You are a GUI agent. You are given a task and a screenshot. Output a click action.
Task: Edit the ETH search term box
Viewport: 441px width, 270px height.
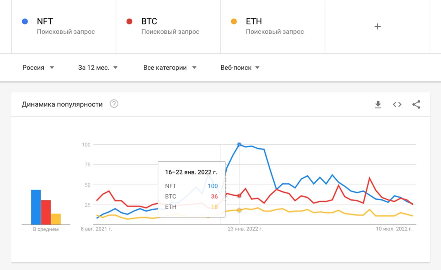click(x=273, y=26)
